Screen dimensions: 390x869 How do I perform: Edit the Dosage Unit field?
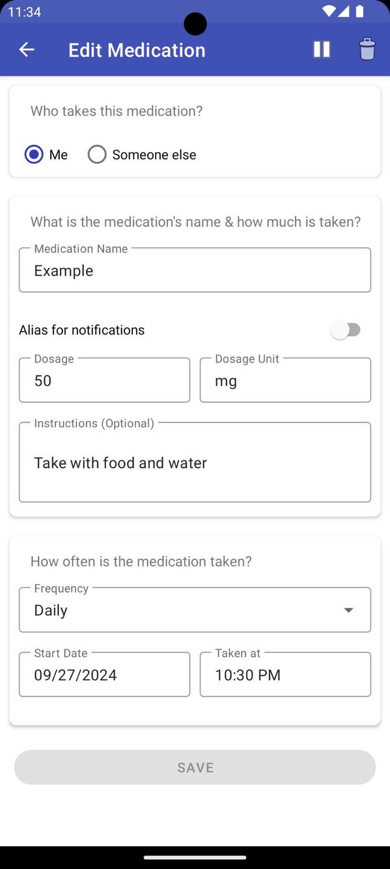285,380
